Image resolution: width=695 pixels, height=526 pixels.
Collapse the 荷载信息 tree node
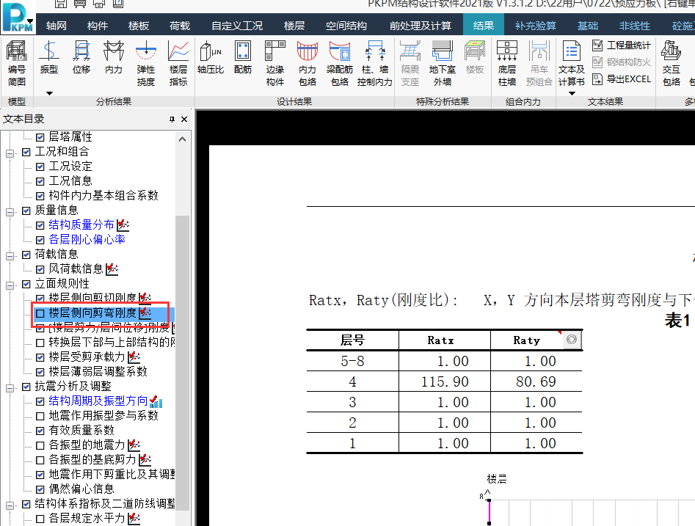coord(10,256)
